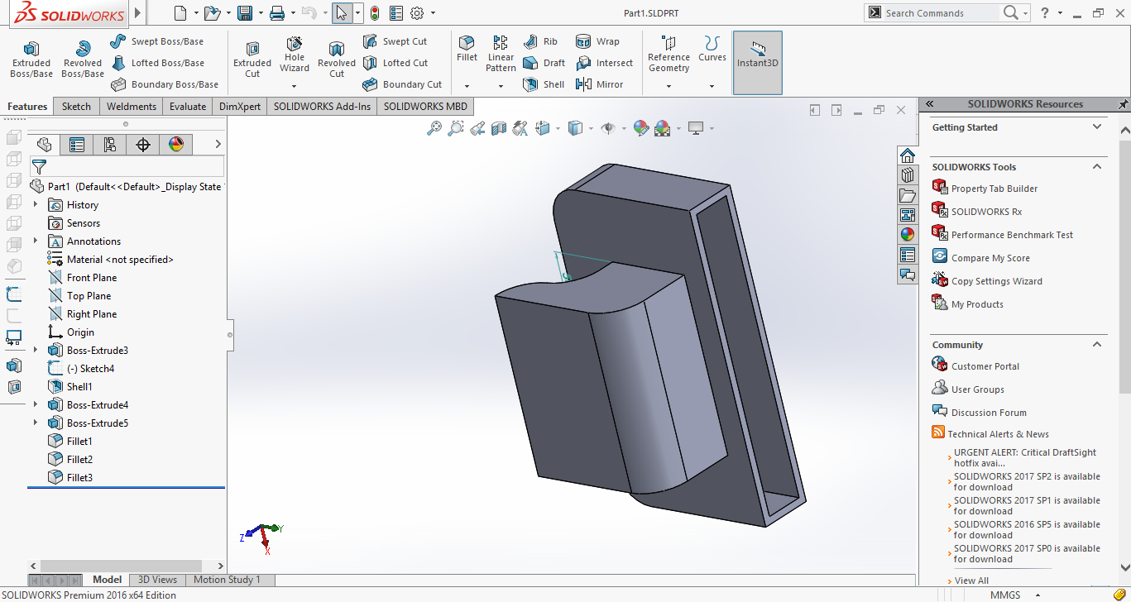Open the Hole Wizard dropdown arrow

pos(294,86)
